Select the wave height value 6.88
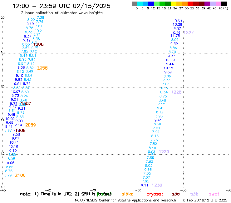 (x=148, y=170)
